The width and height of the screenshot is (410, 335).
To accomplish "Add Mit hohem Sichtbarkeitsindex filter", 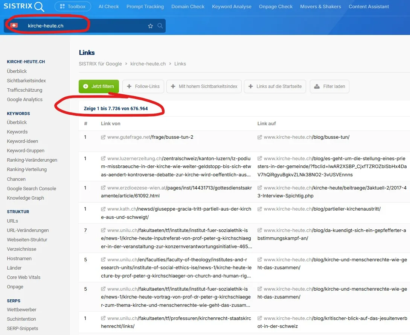I will tap(204, 86).
